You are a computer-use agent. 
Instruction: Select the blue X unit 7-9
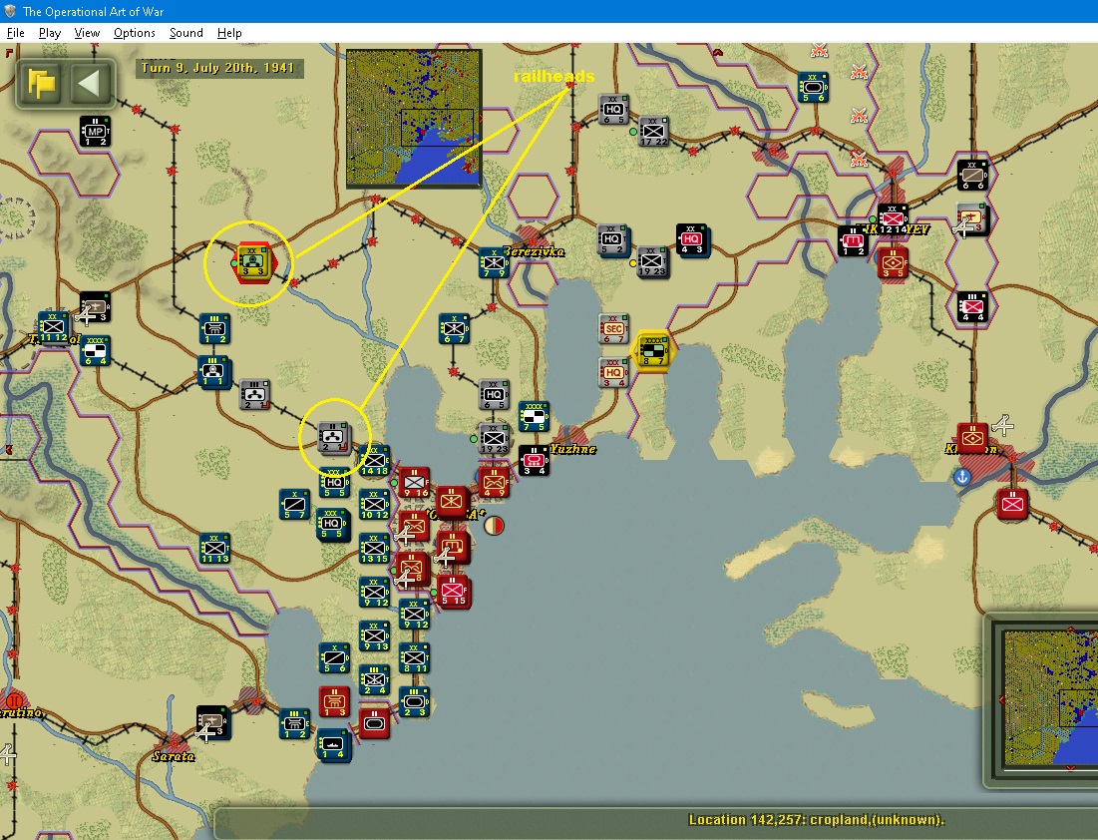[x=494, y=262]
